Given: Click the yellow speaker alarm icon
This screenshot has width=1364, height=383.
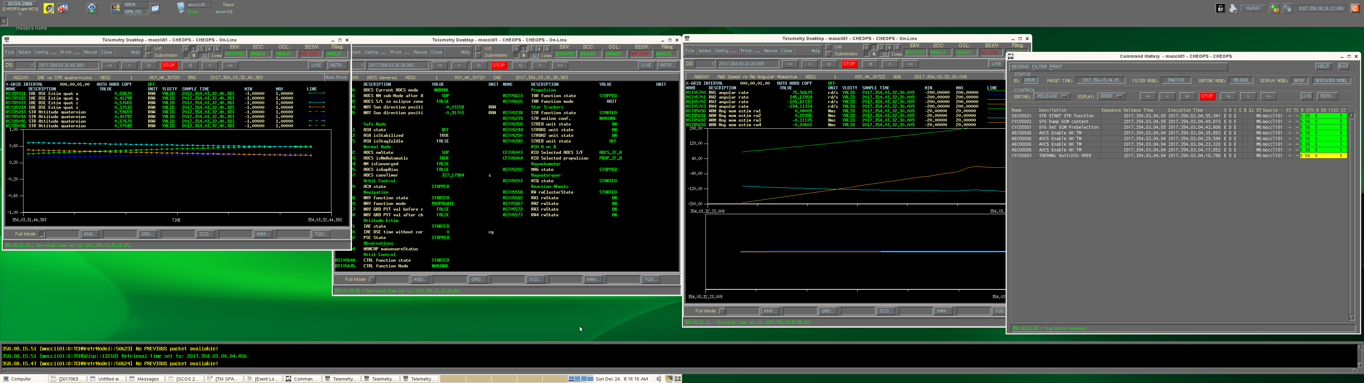Looking at the screenshot, I should tap(49, 9).
